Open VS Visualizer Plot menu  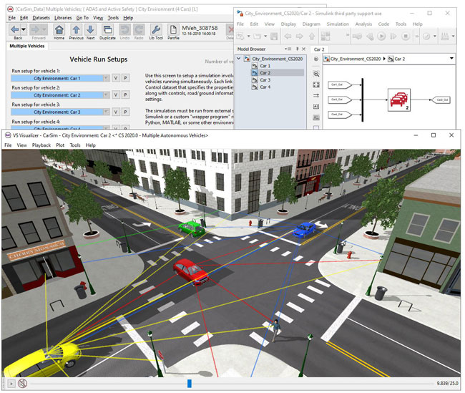[x=60, y=145]
